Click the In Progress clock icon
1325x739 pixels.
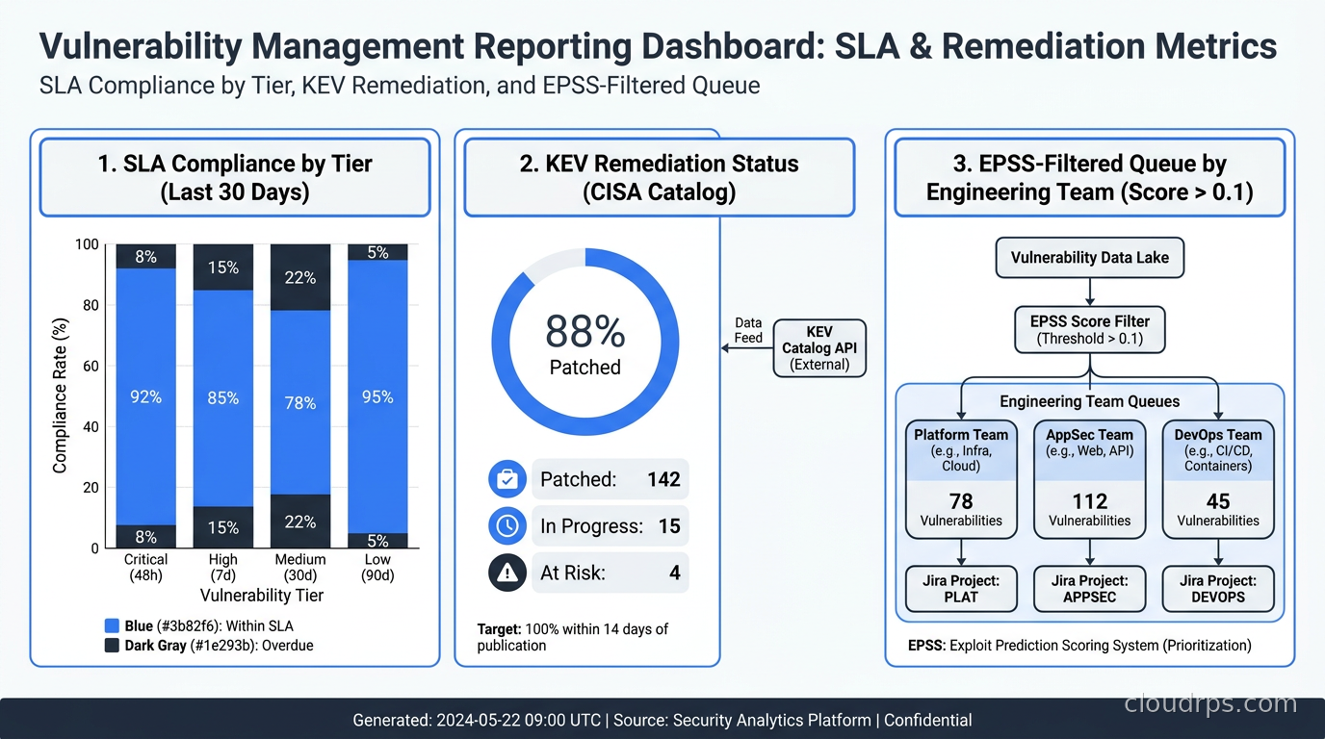507,525
